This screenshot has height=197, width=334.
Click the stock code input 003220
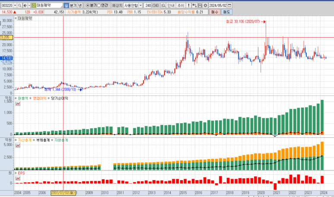click(x=7, y=5)
